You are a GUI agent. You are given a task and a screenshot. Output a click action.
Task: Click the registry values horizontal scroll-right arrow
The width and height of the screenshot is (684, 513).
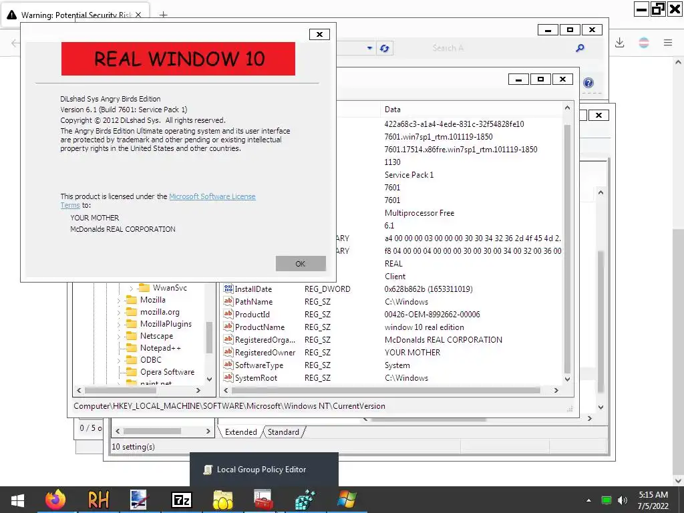(x=556, y=390)
